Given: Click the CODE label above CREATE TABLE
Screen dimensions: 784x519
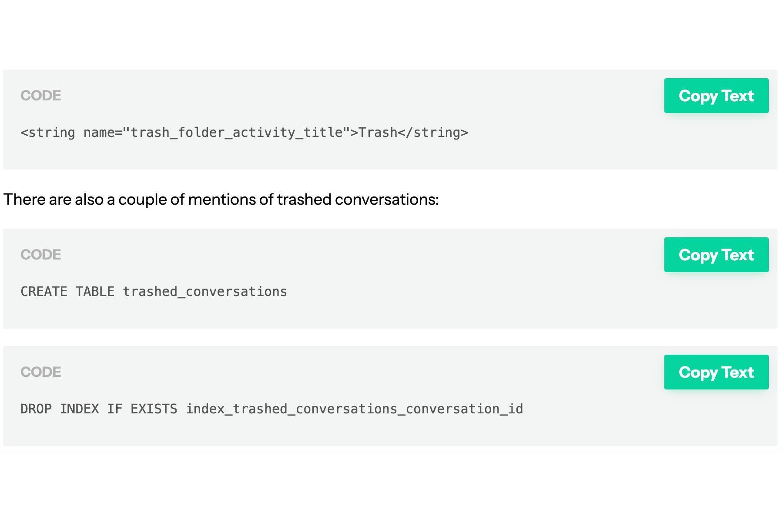Looking at the screenshot, I should click(x=41, y=255).
